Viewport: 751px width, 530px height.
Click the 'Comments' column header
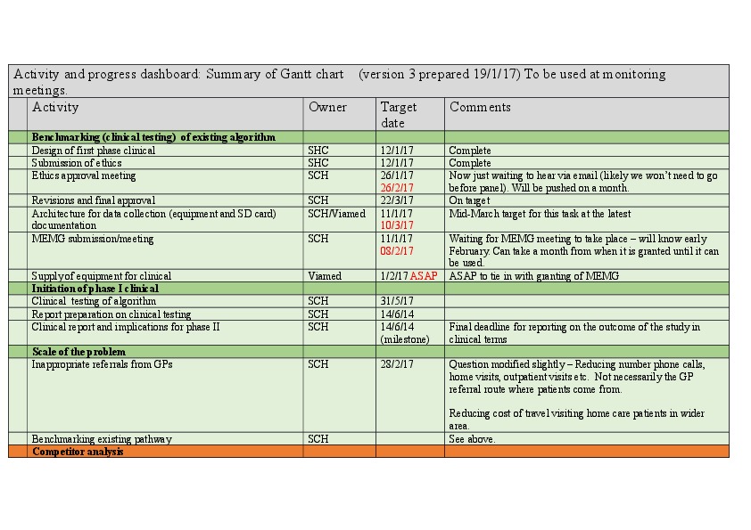click(480, 108)
